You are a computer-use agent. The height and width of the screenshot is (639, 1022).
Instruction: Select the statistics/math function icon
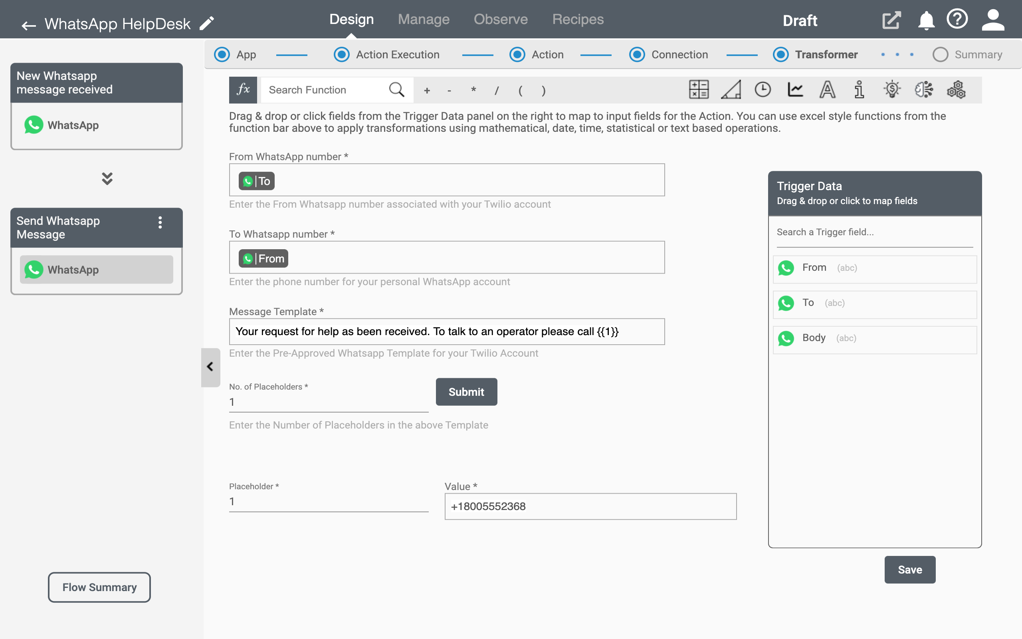click(795, 89)
